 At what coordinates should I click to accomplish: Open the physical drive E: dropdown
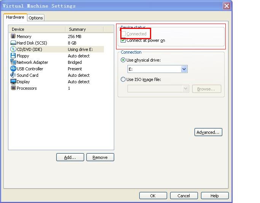coord(184,69)
